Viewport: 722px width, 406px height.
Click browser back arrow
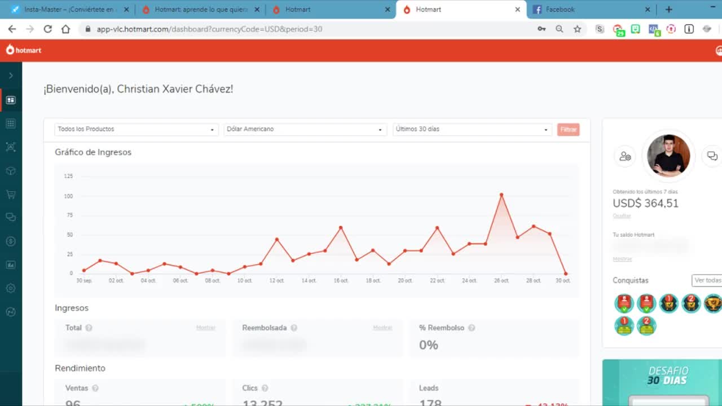12,29
